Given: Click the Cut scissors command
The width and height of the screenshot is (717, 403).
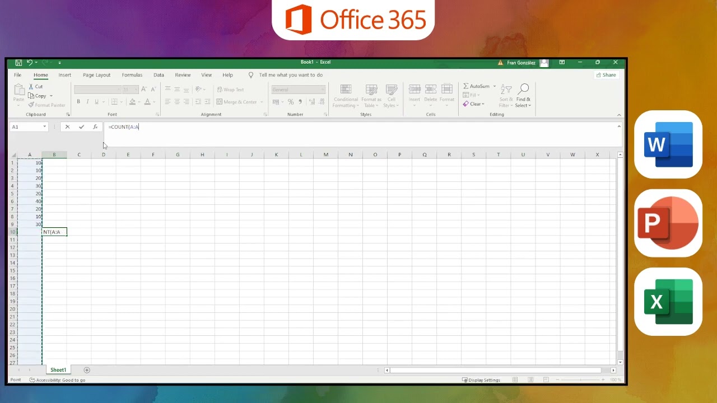Looking at the screenshot, I should [36, 87].
